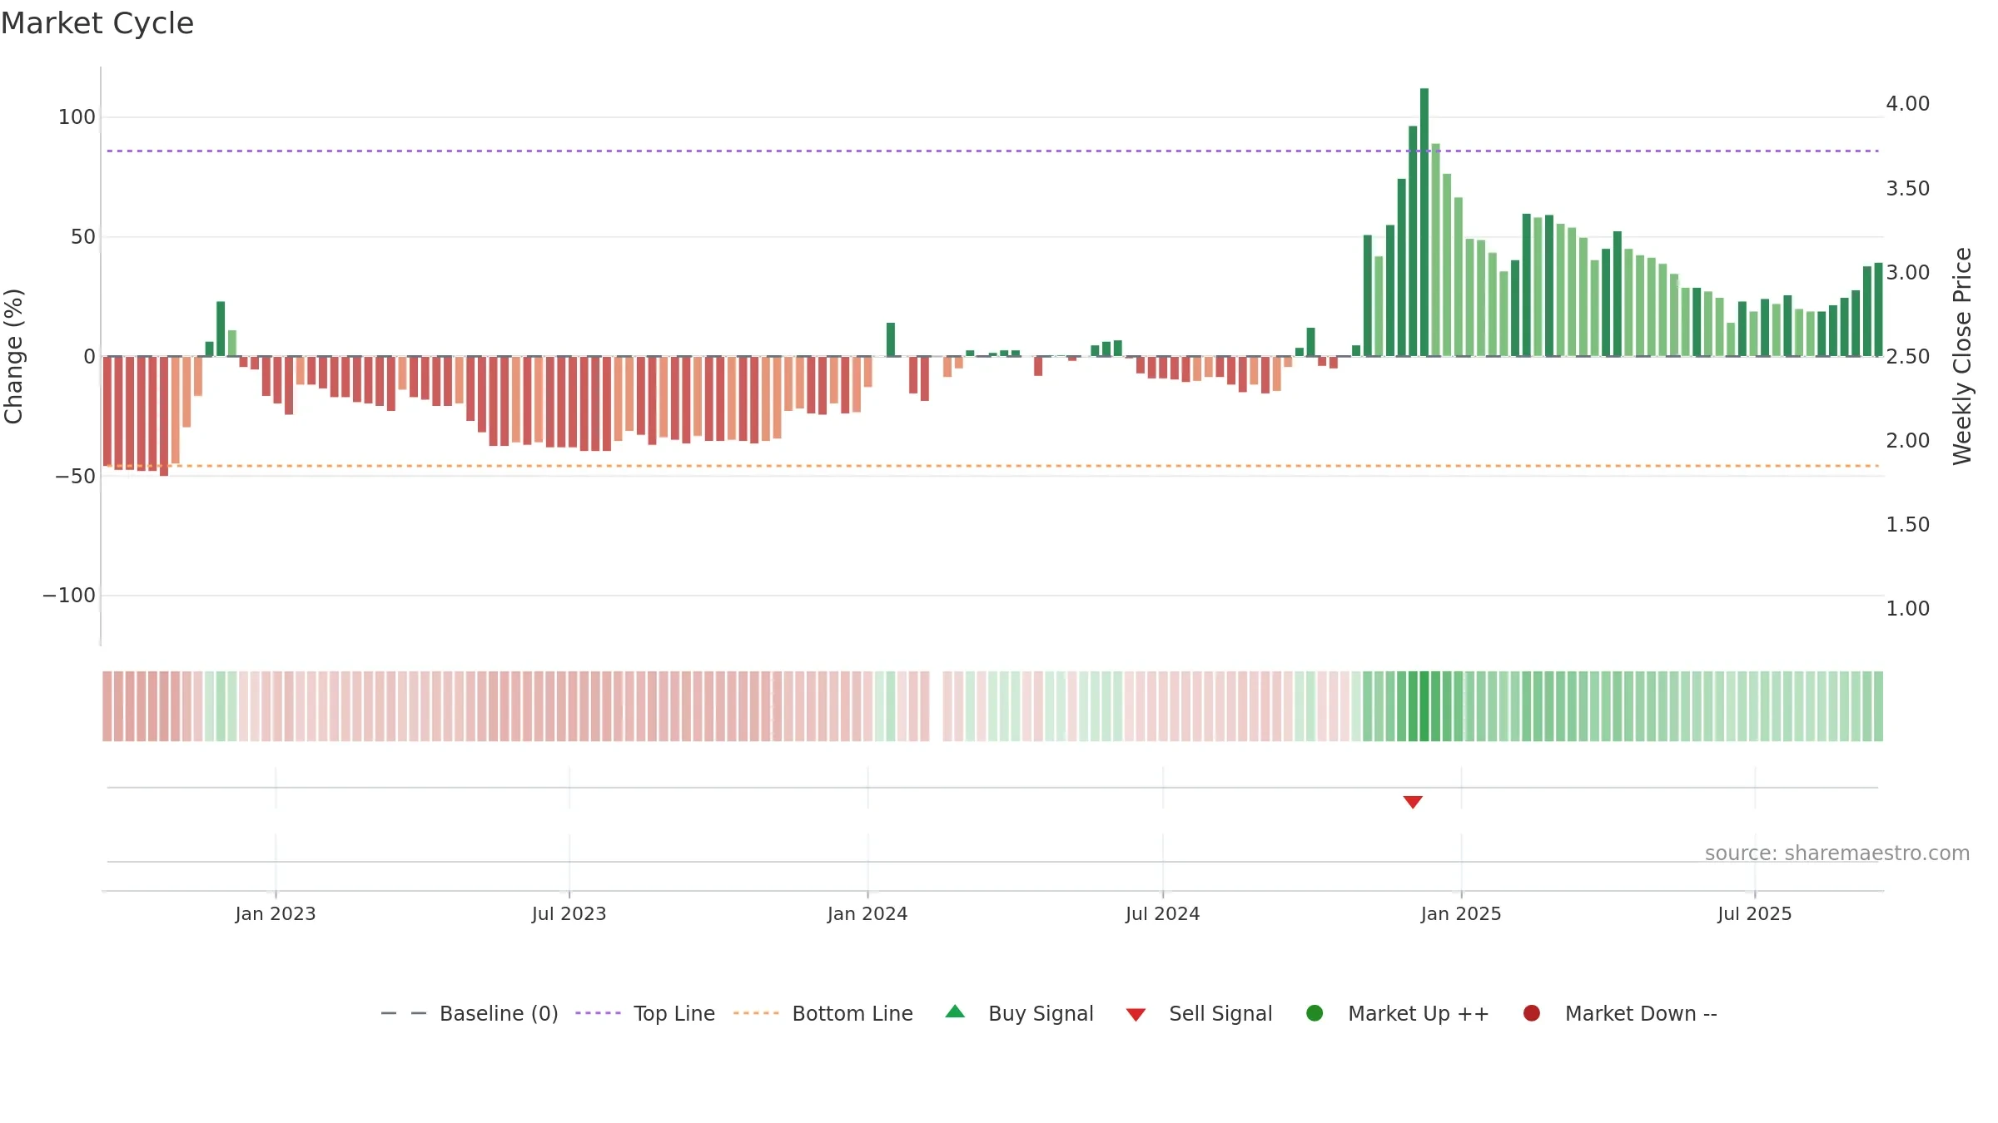Click the purple Top Line on the chart
1998x1123 pixels.
tap(993, 151)
